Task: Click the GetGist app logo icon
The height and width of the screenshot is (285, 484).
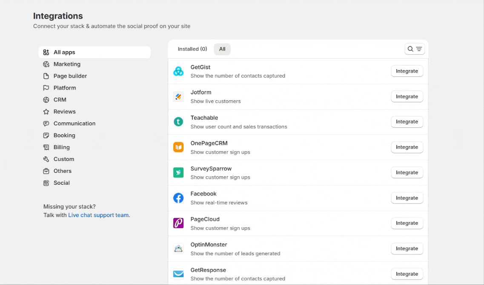Action: point(178,71)
